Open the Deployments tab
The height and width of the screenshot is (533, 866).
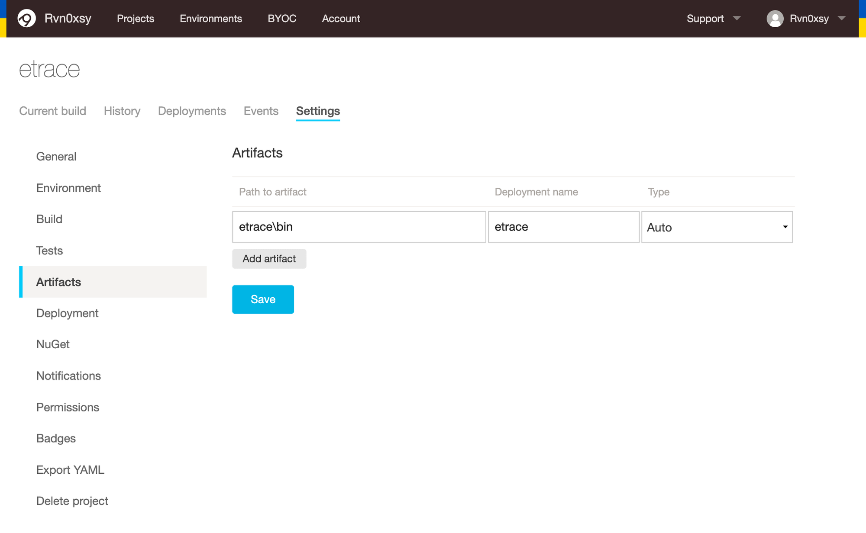coord(192,111)
